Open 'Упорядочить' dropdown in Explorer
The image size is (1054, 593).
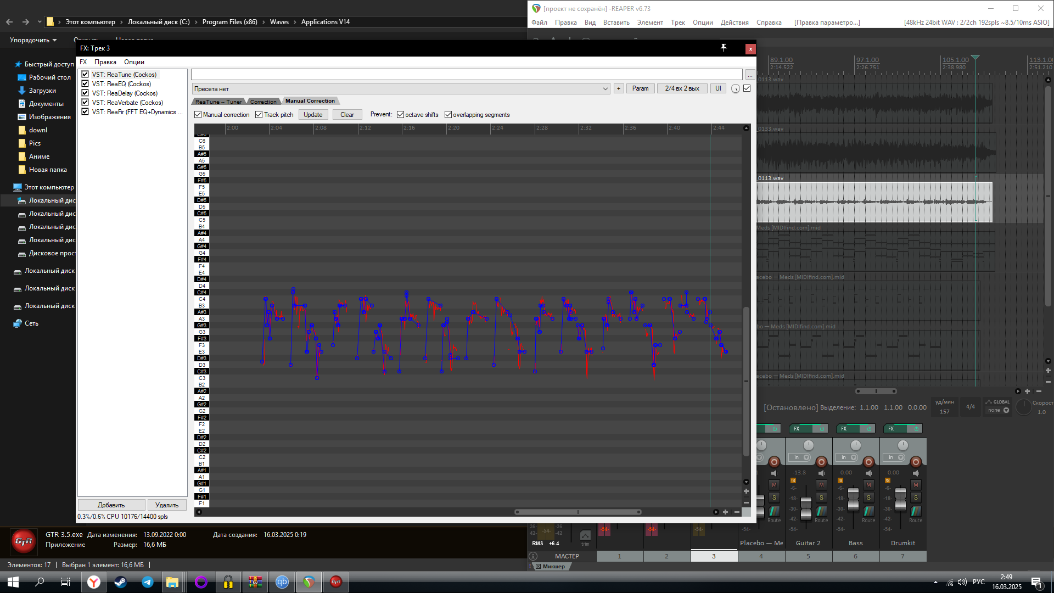tap(33, 40)
